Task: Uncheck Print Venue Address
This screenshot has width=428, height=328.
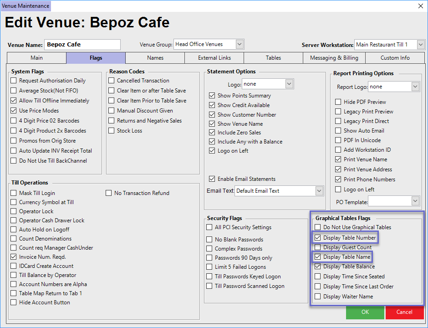Action: coord(338,169)
